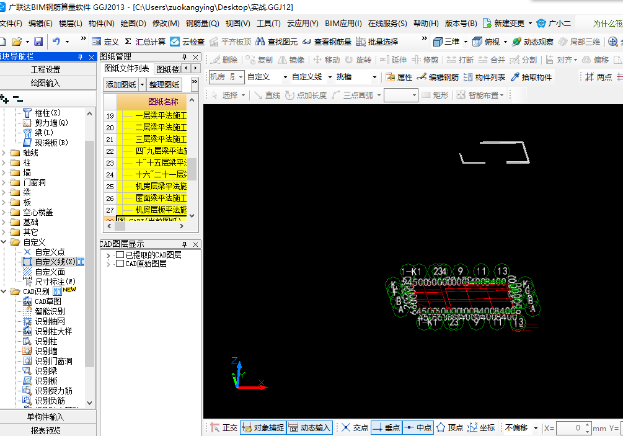The height and width of the screenshot is (436, 623).
Task: Open 查看钢筋量 tool
Action: [x=327, y=42]
